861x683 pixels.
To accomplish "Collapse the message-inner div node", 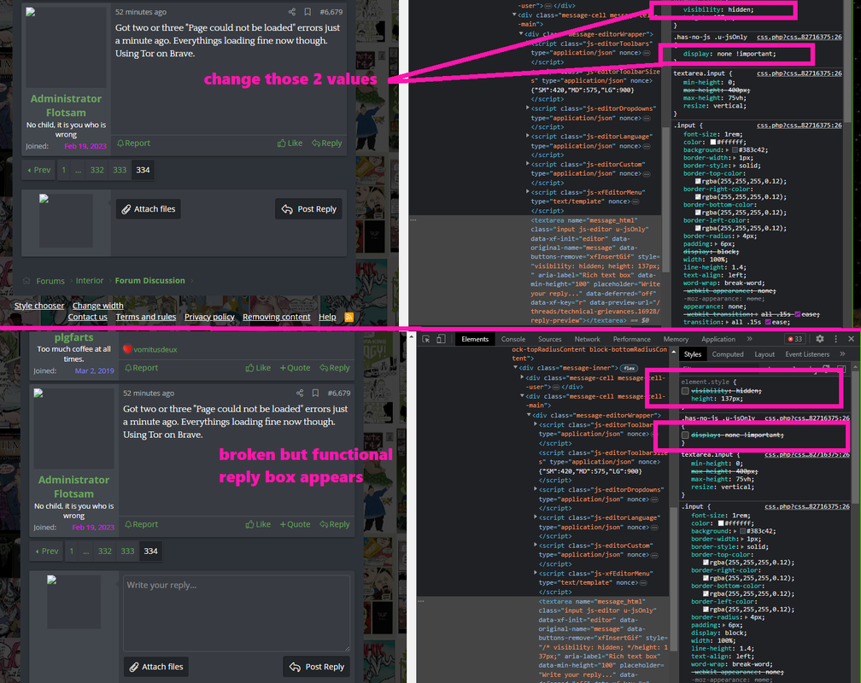I will click(516, 368).
